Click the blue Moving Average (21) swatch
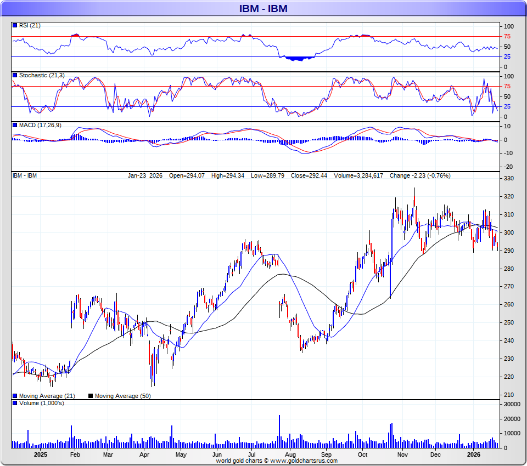Screen dimensions: 527x466 [15, 396]
